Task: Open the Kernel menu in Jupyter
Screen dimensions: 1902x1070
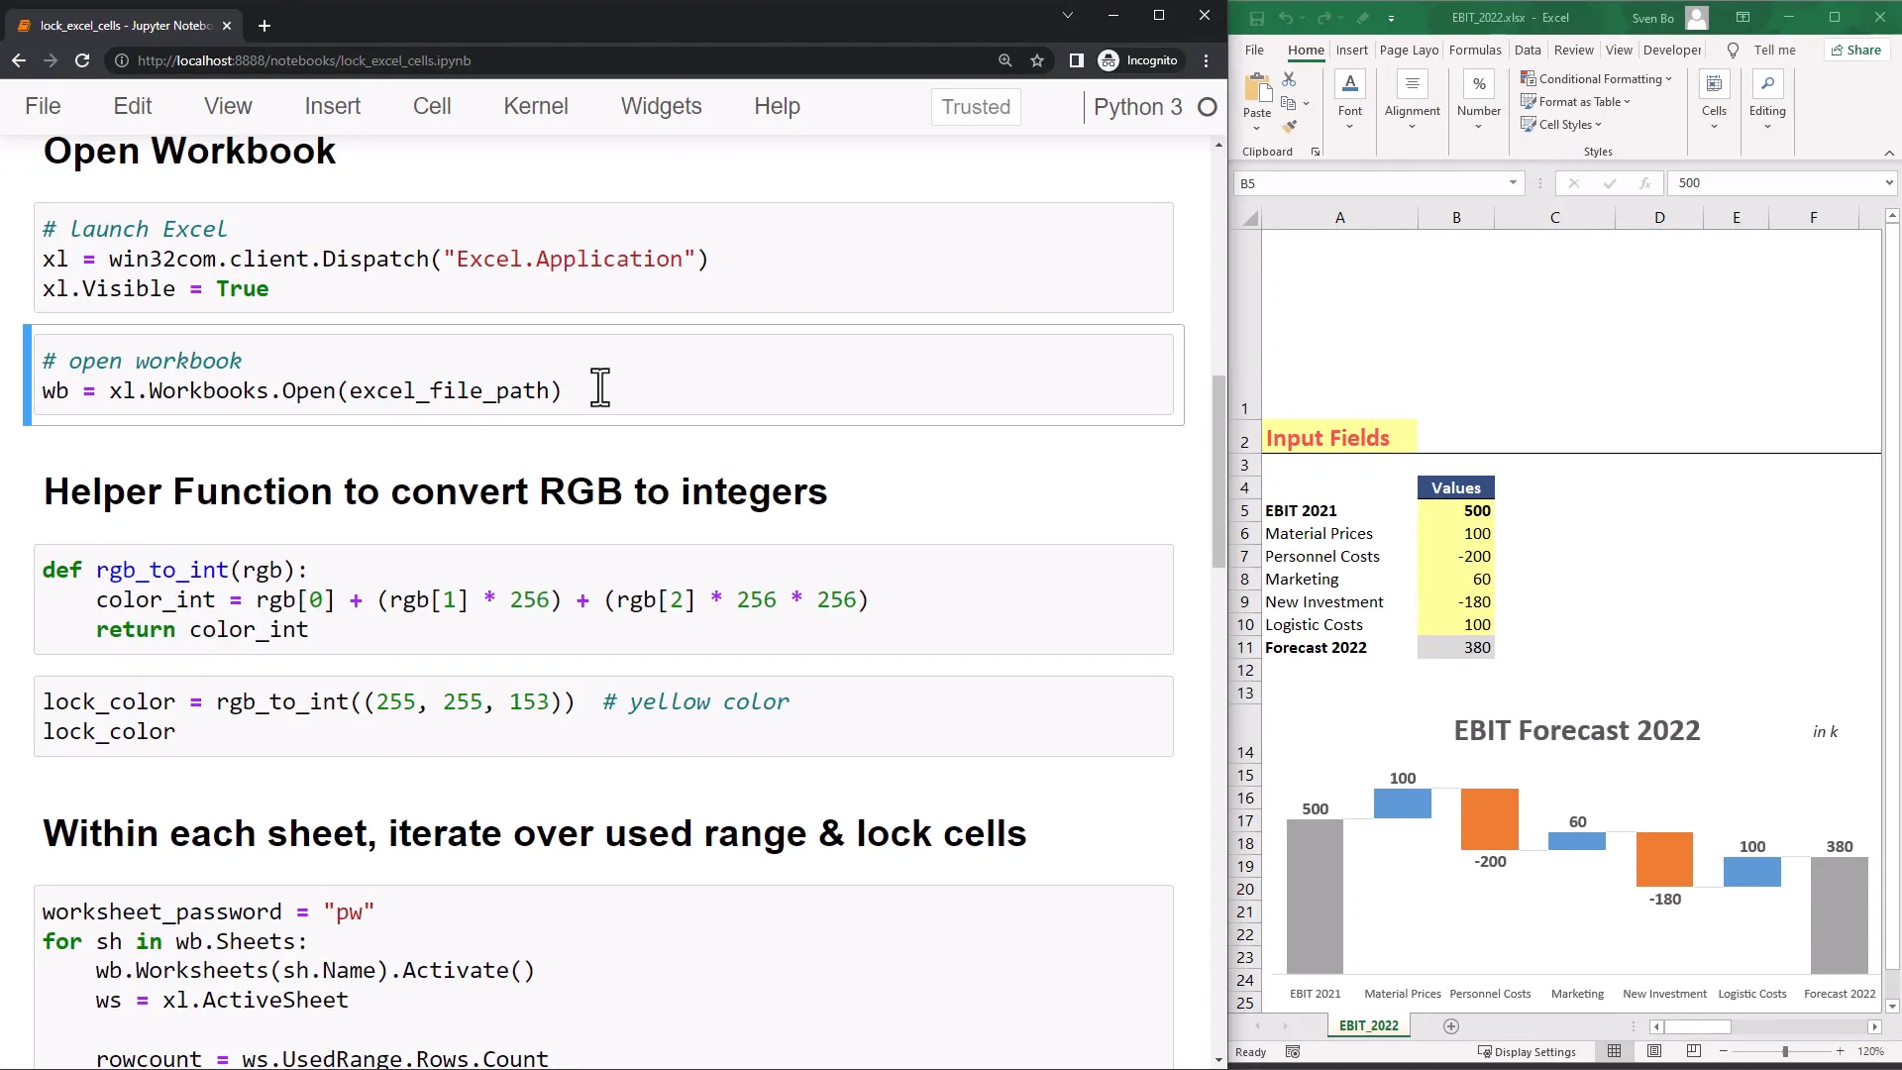Action: point(535,107)
